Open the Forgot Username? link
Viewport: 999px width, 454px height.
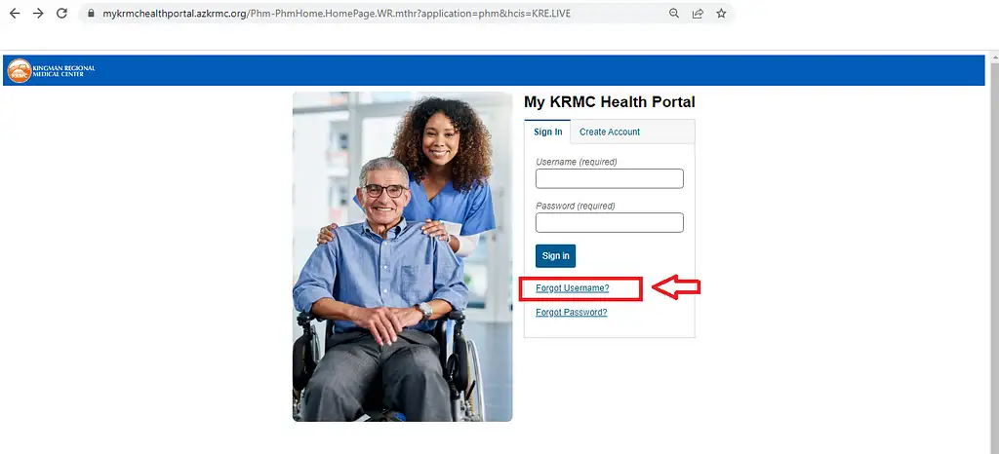click(572, 288)
